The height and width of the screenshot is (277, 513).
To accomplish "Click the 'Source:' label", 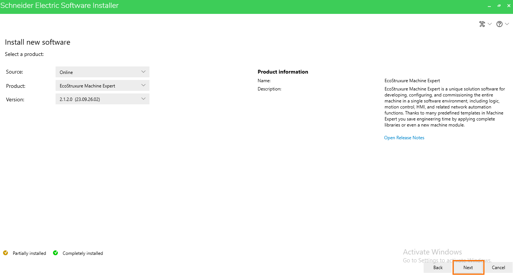I will 15,72.
